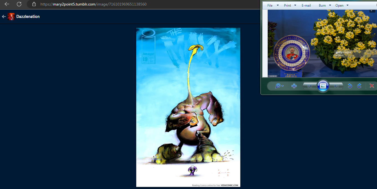
Task: Click the expand arrow on the getty photo
Action: pos(372,10)
